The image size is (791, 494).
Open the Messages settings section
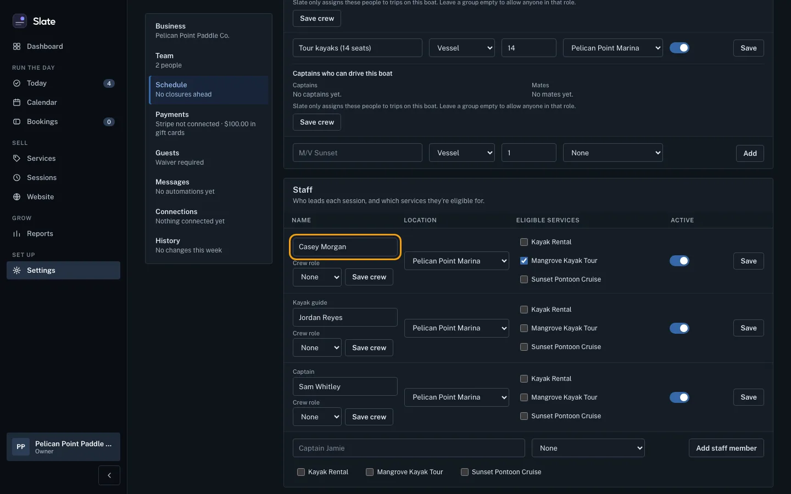(209, 187)
